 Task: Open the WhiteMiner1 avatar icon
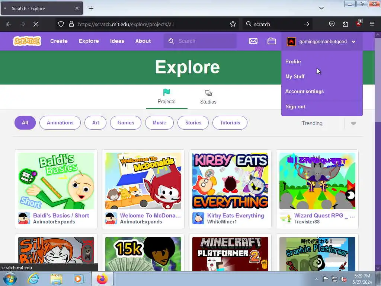198,218
